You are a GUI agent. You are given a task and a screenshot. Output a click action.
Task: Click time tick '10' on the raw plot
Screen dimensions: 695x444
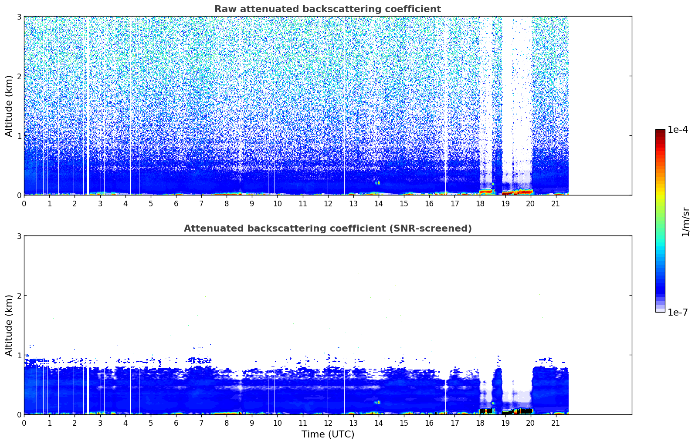coord(277,203)
